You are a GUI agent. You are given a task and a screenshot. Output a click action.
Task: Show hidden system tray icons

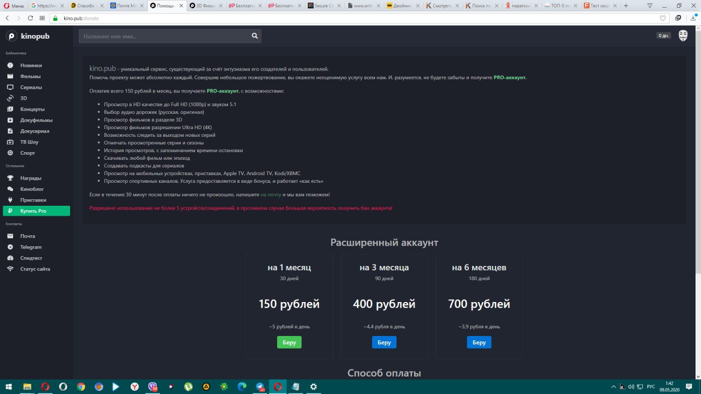tap(614, 386)
